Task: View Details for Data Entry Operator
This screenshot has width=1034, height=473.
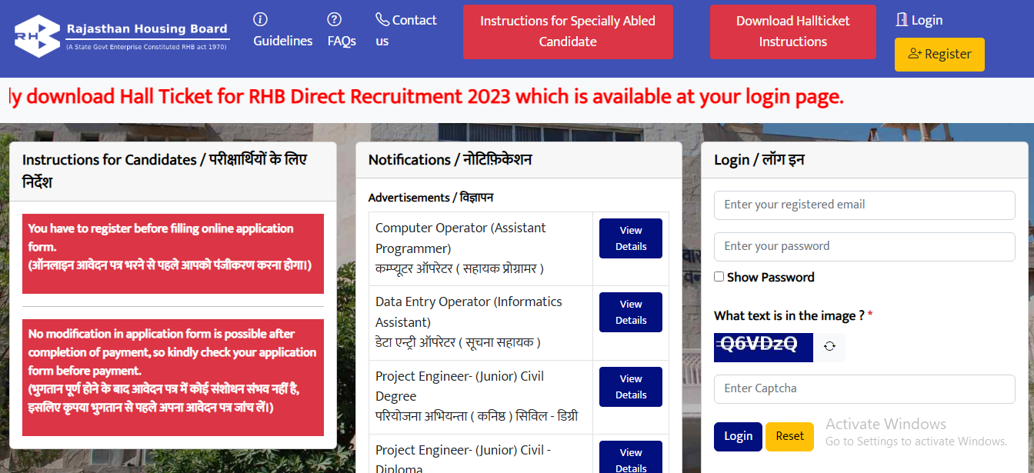Action: (631, 312)
